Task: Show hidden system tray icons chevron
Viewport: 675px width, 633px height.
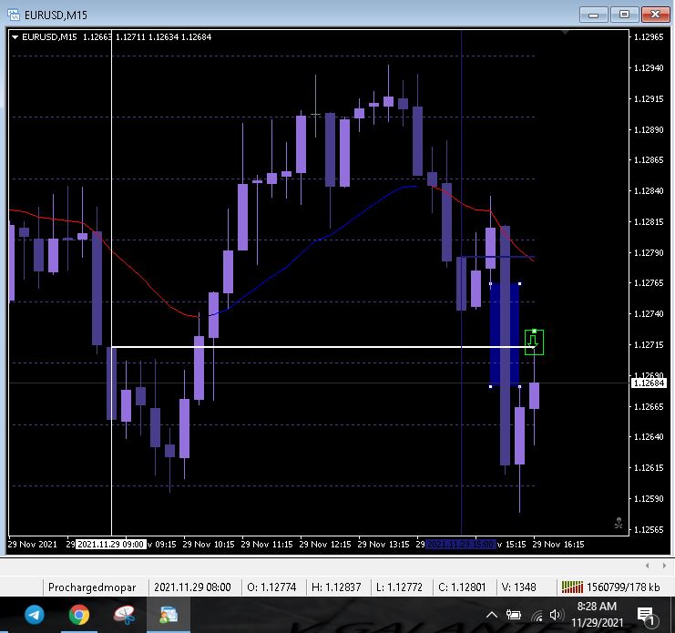Action: point(492,615)
